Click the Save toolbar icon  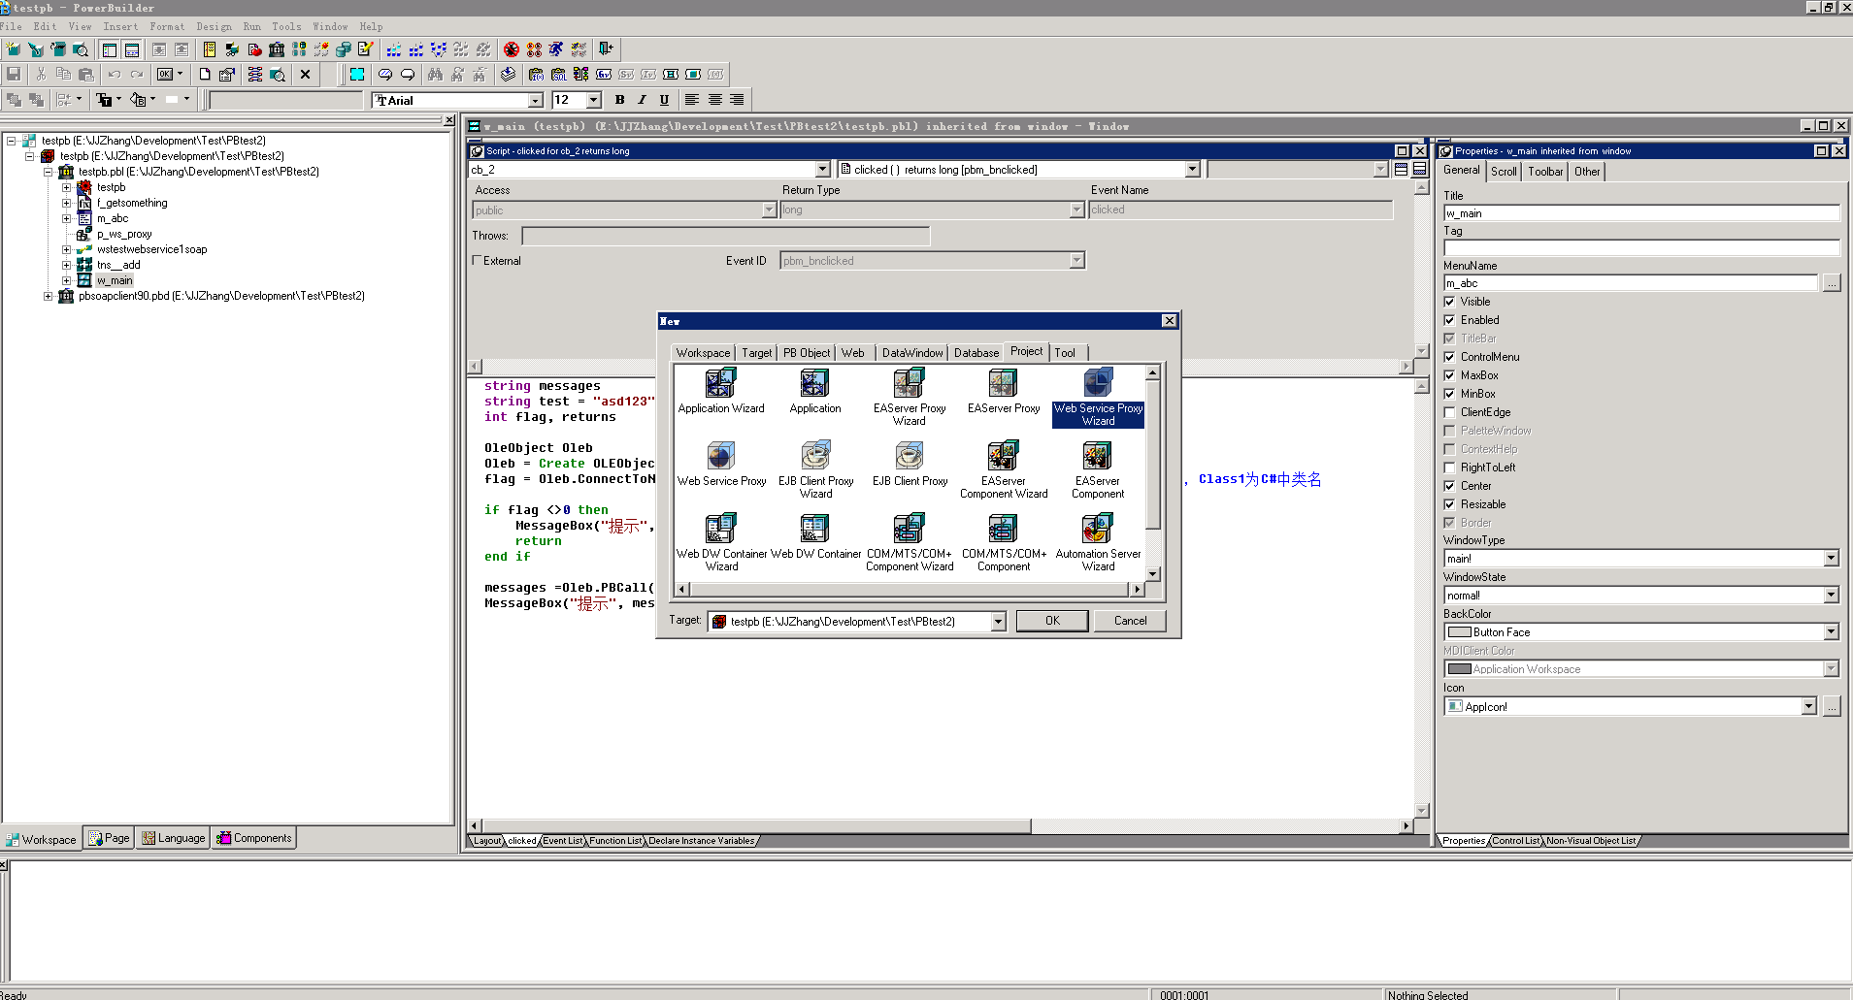13,74
